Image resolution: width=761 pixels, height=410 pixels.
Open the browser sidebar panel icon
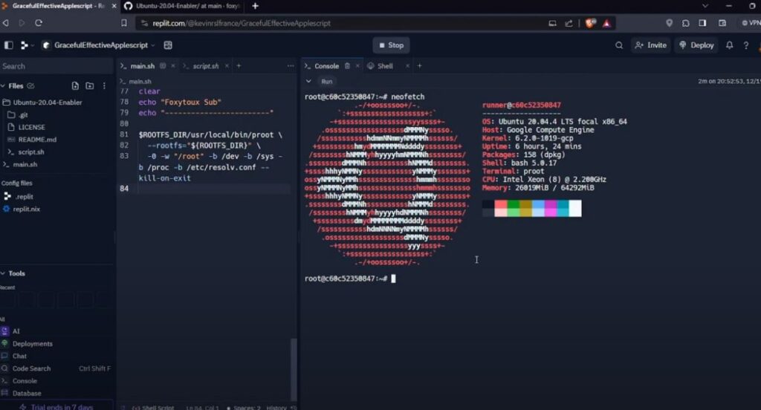click(x=702, y=23)
